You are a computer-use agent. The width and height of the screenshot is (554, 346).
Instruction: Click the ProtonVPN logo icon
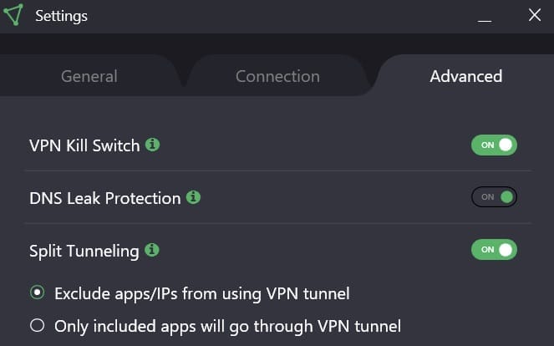[x=13, y=16]
